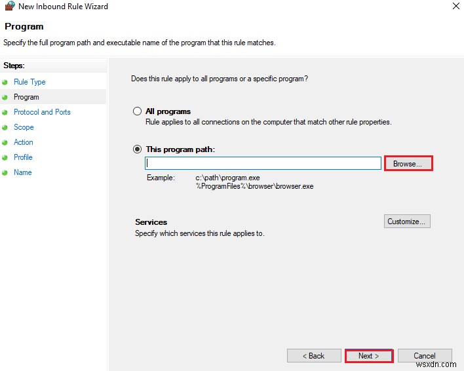
Task: Go to Protocol and Ports step
Action: click(x=42, y=112)
